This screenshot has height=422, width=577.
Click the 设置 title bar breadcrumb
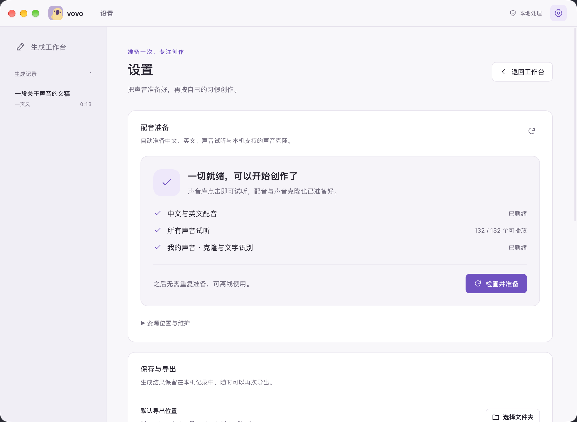107,13
